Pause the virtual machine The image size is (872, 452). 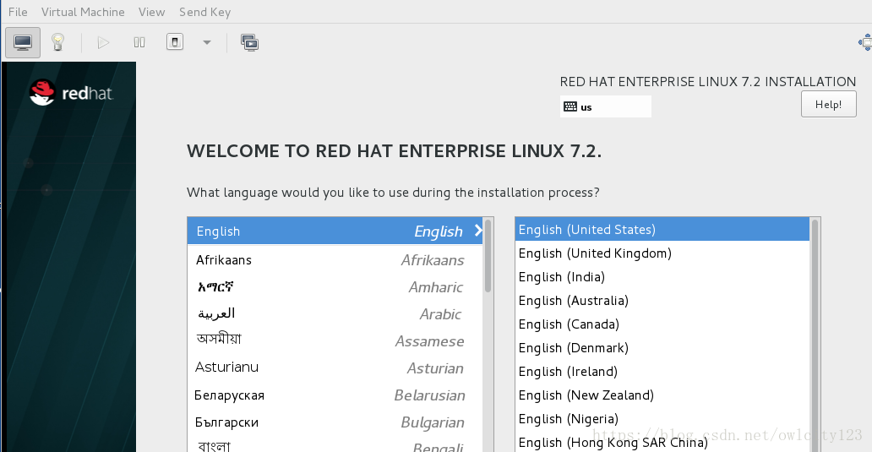coord(139,42)
